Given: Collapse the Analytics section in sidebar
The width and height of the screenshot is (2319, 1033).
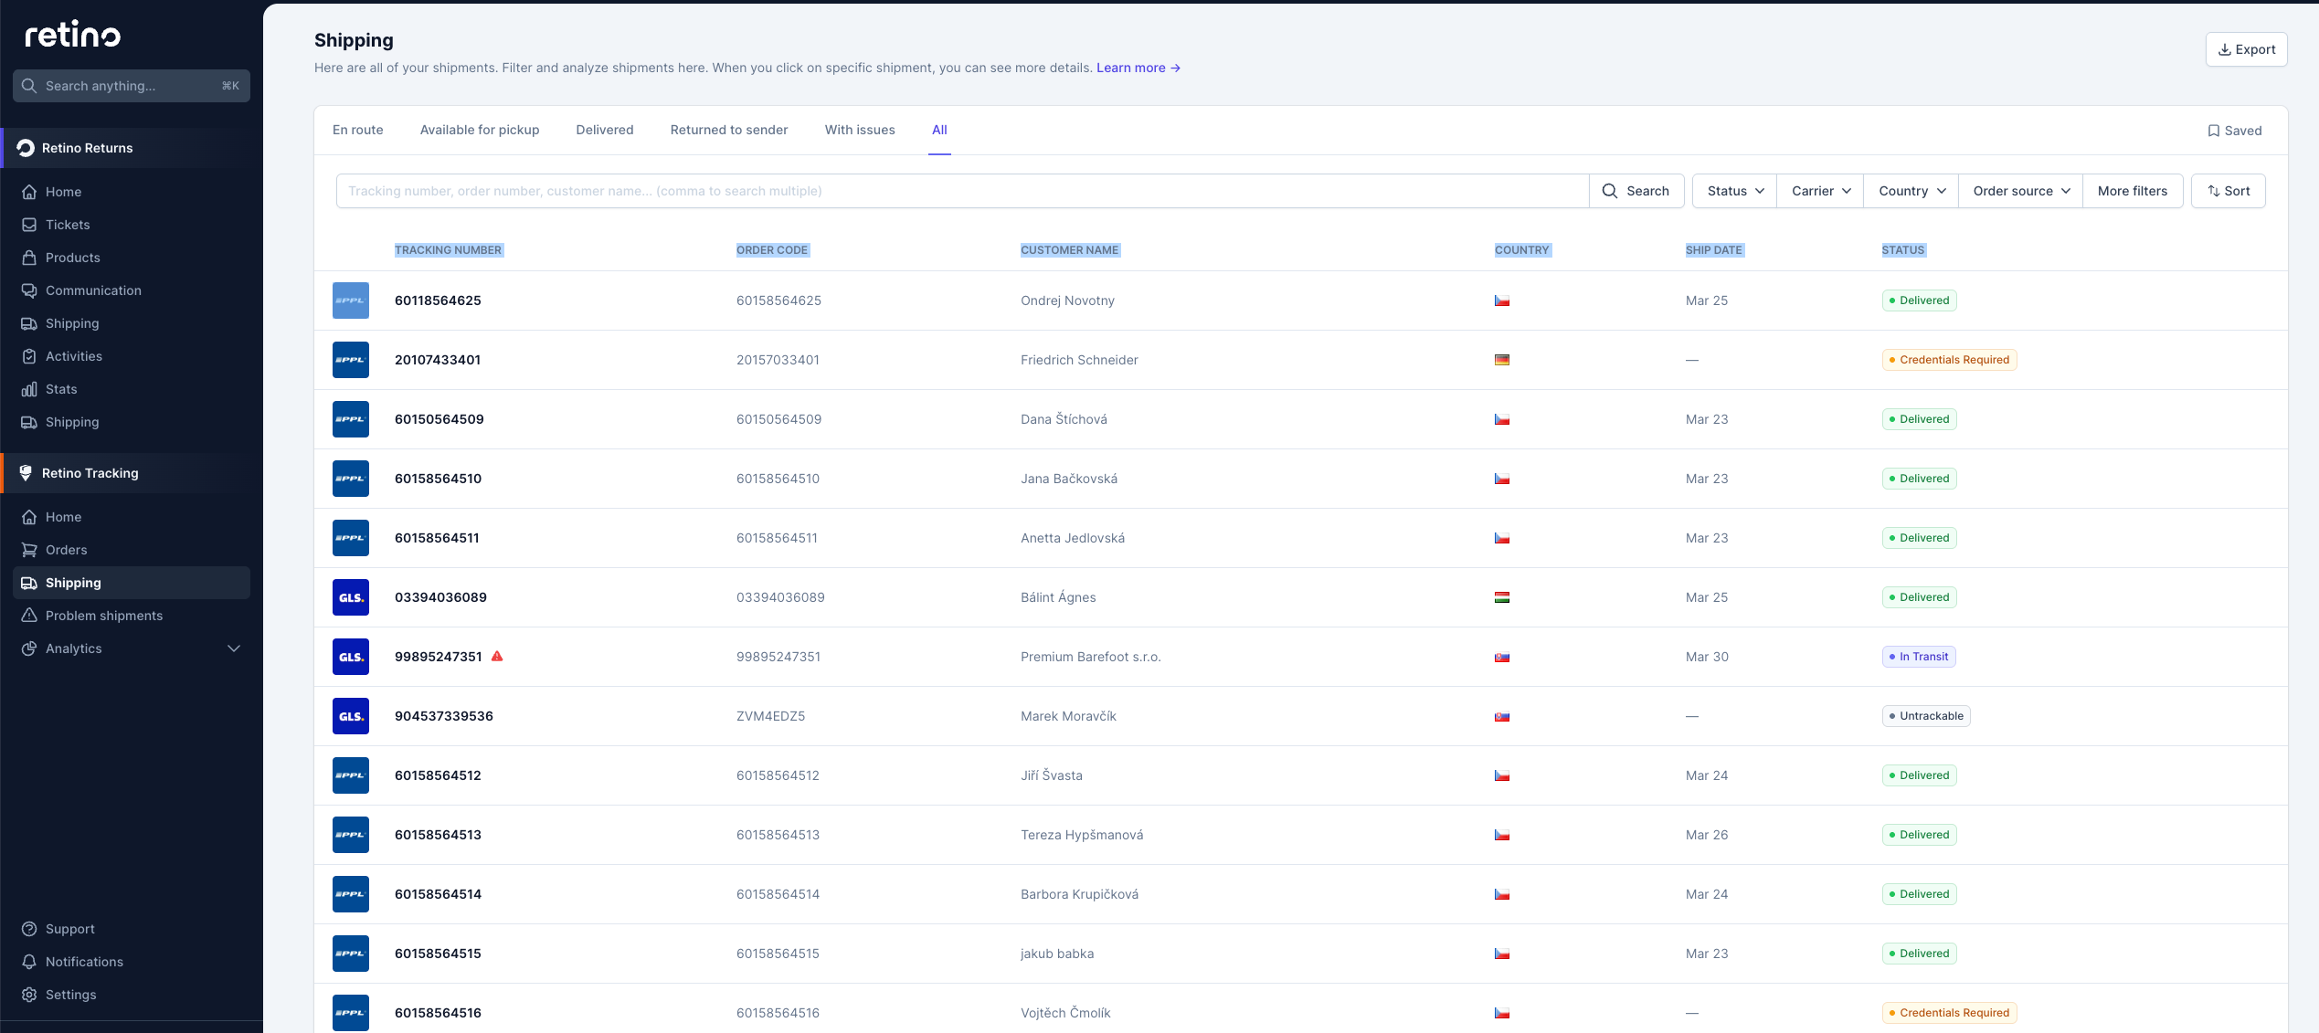Looking at the screenshot, I should click(234, 648).
